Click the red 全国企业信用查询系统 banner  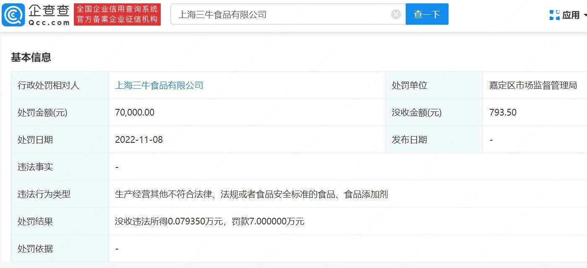tap(117, 14)
